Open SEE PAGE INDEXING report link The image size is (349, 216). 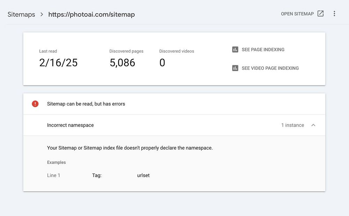coord(263,49)
